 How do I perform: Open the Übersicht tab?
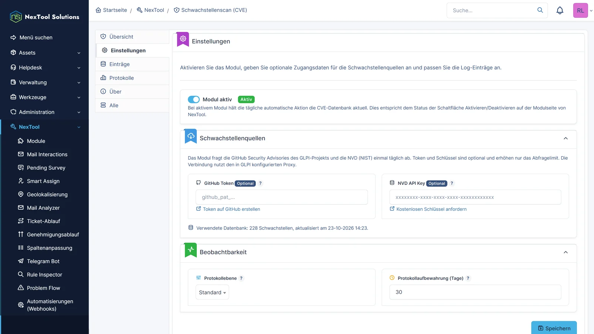(132, 37)
